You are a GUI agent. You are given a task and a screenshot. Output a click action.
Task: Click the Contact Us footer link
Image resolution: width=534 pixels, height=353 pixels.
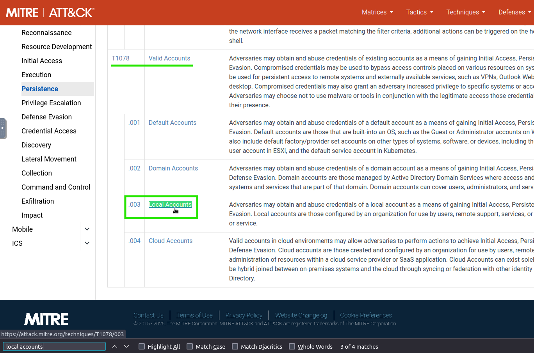tap(148, 315)
